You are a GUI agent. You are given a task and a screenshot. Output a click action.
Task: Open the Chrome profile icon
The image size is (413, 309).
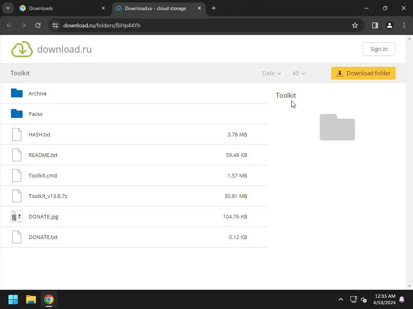(x=389, y=25)
